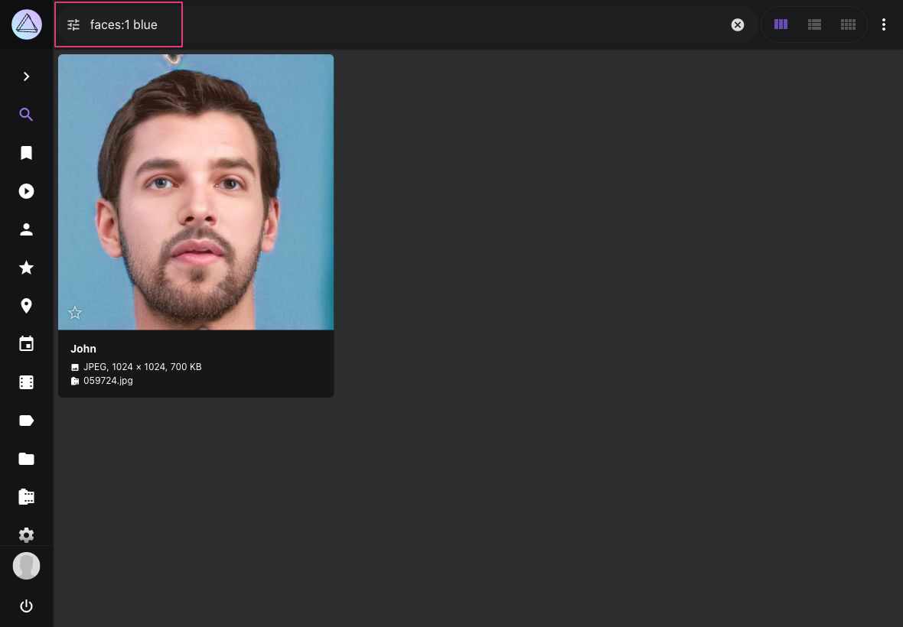Image resolution: width=903 pixels, height=627 pixels.
Task: Open the People section
Action: (x=27, y=229)
